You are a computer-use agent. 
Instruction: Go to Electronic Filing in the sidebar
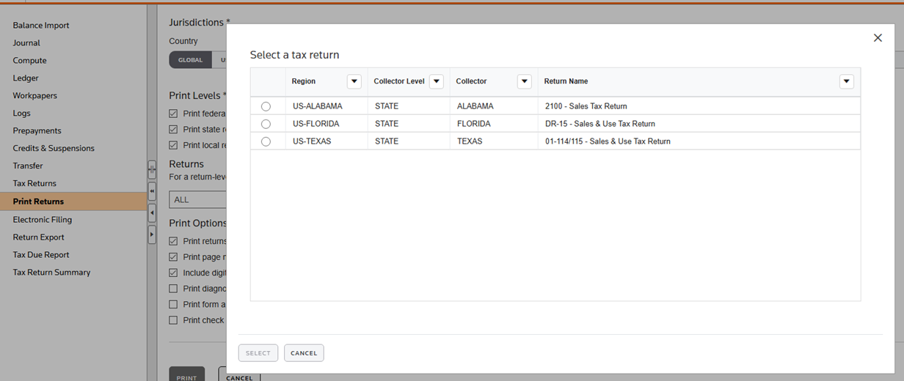(43, 220)
